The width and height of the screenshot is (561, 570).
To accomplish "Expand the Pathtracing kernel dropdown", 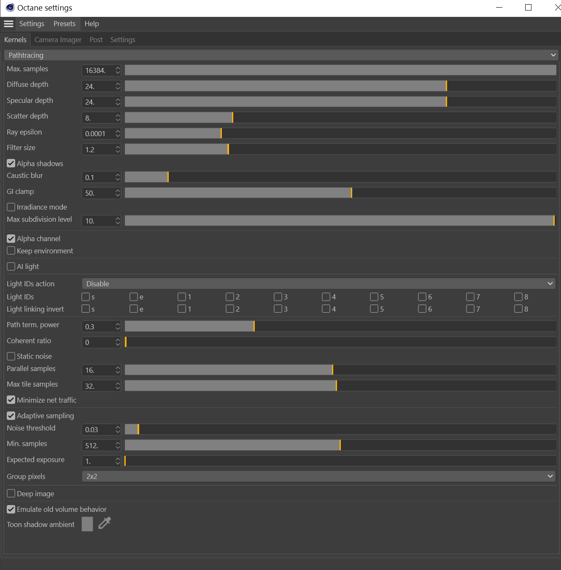I will 280,55.
